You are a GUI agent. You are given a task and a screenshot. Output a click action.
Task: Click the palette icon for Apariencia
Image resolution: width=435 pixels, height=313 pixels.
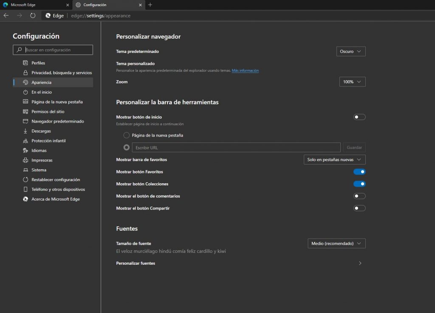(25, 82)
